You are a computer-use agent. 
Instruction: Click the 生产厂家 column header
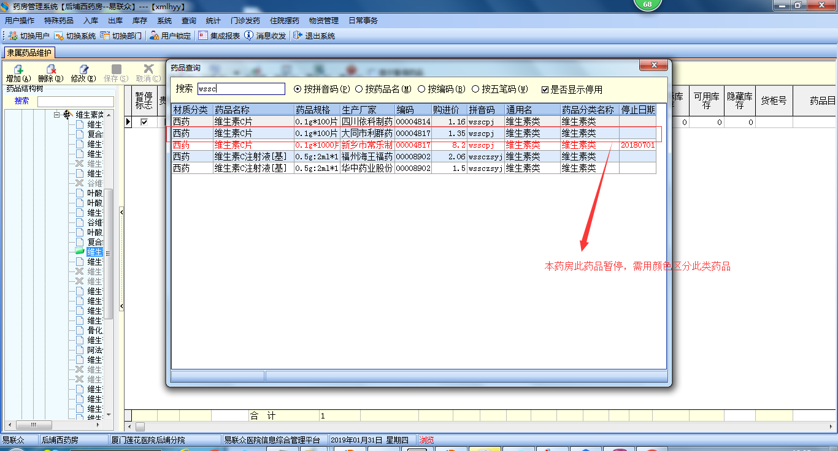[x=367, y=110]
